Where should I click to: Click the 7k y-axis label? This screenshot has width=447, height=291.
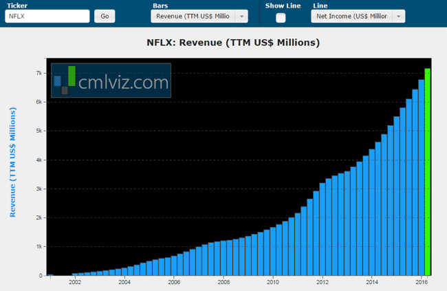(x=39, y=74)
